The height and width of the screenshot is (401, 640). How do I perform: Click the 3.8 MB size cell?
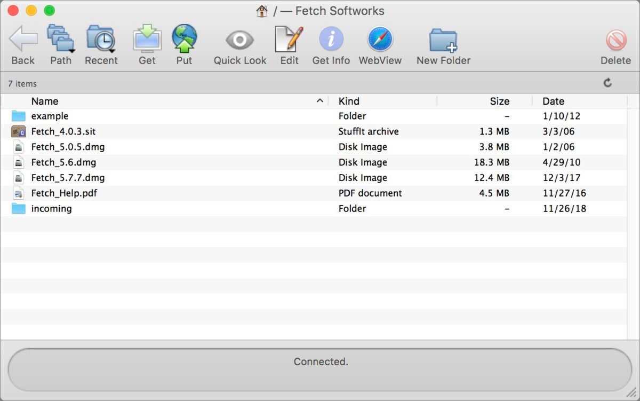[x=494, y=147]
